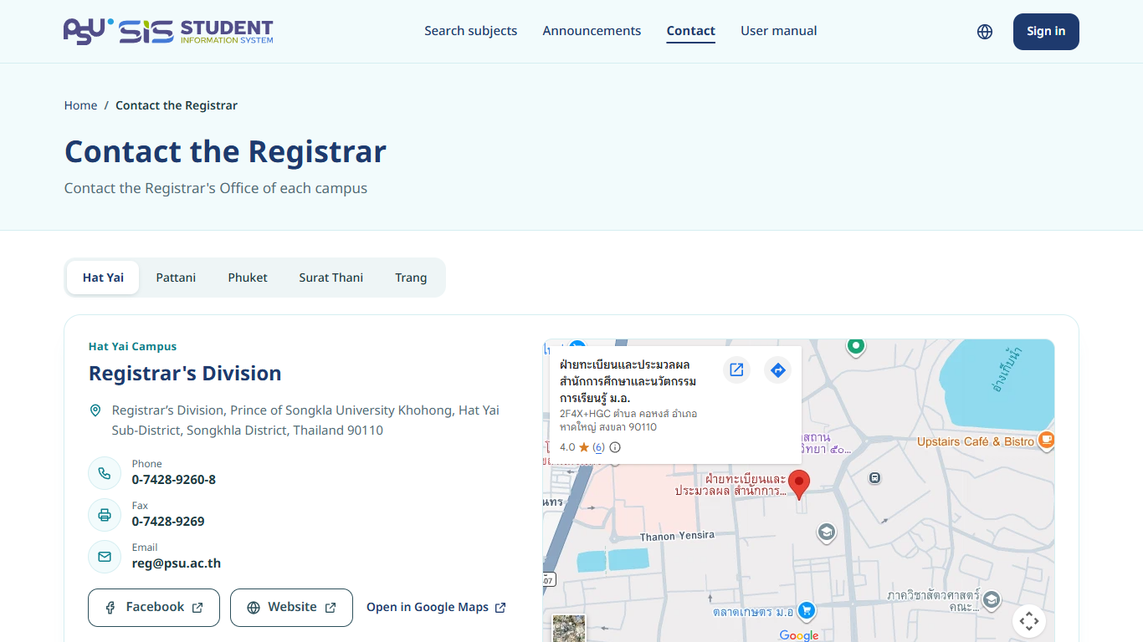Click the Sign in button
Viewport: 1143px width, 642px height.
[1046, 32]
